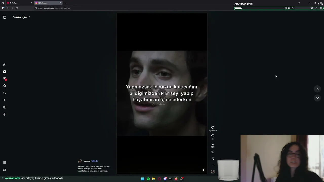
Task: Expand the list-all-tabs chevron
Action: pyautogui.click(x=299, y=3)
